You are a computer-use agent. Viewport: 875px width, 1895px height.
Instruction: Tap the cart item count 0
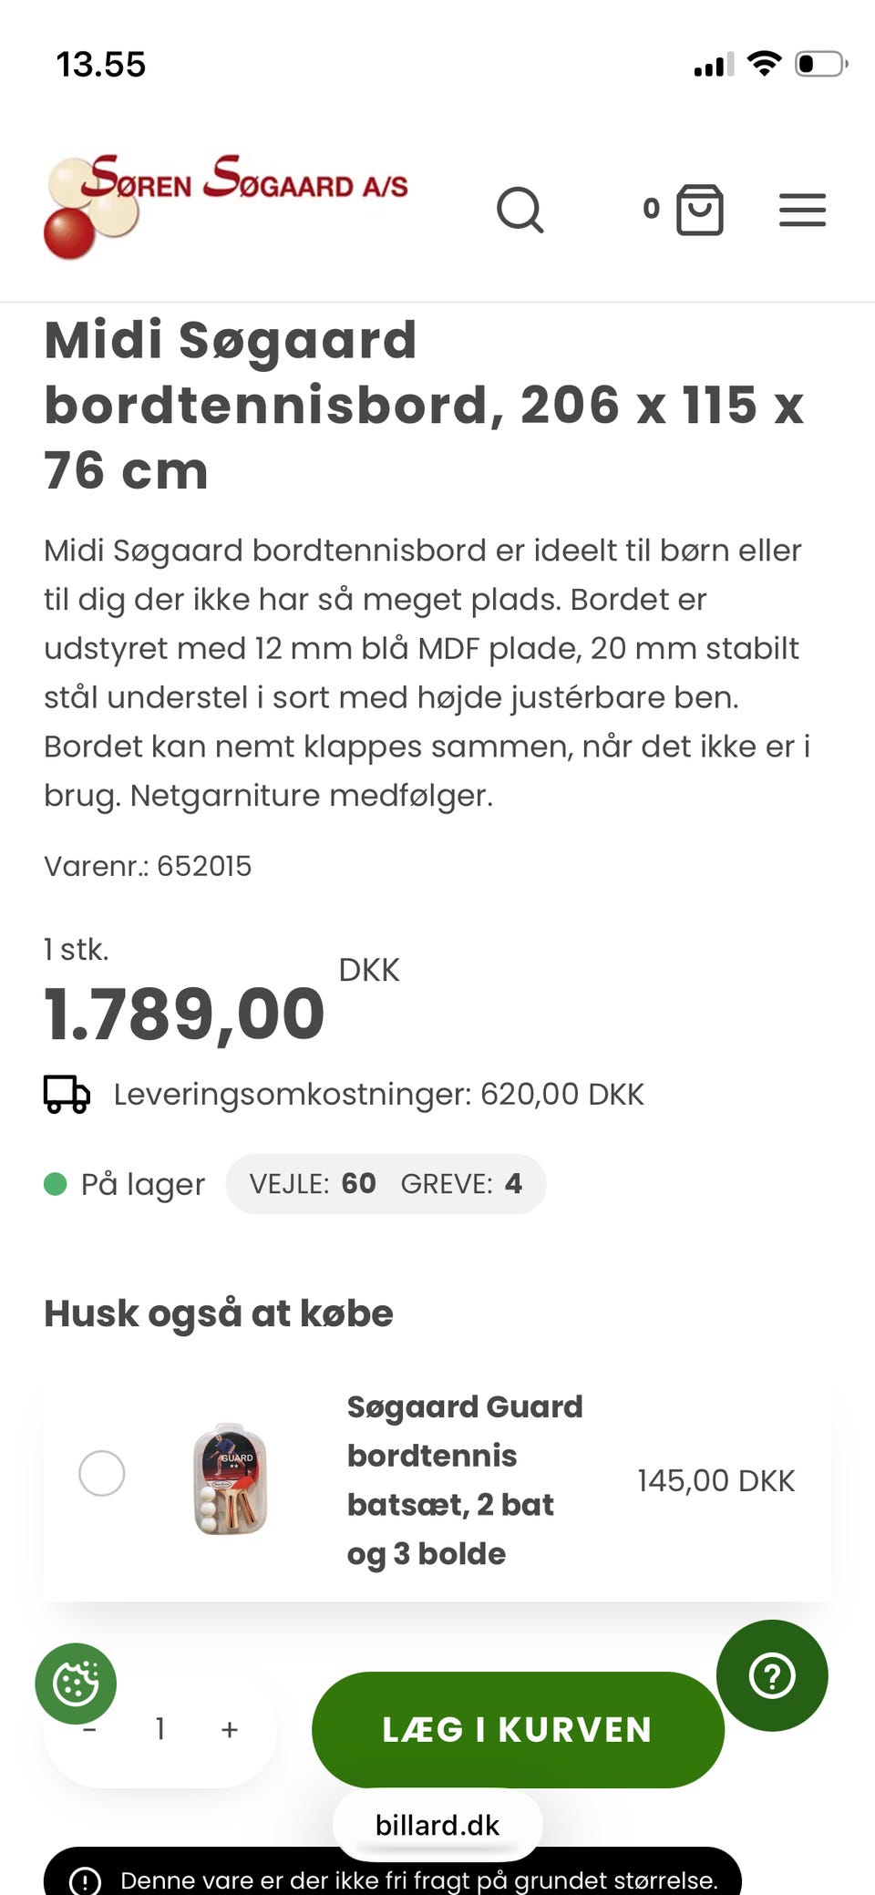(x=651, y=209)
